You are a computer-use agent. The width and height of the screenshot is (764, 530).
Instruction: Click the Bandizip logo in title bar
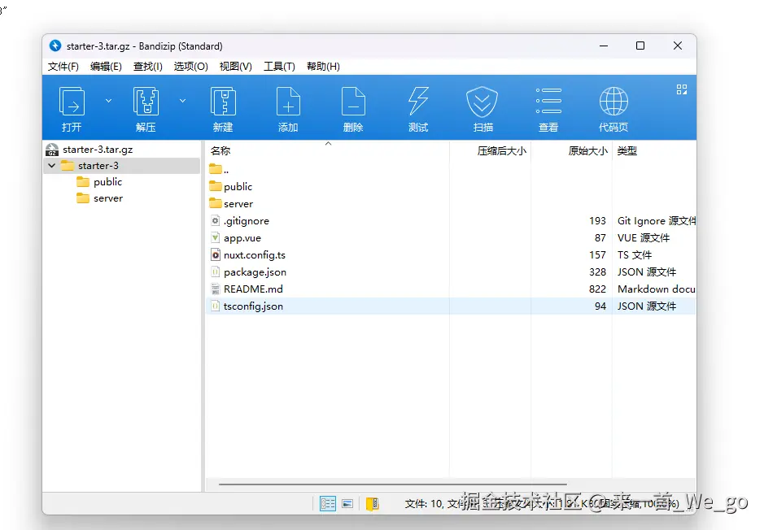(55, 46)
